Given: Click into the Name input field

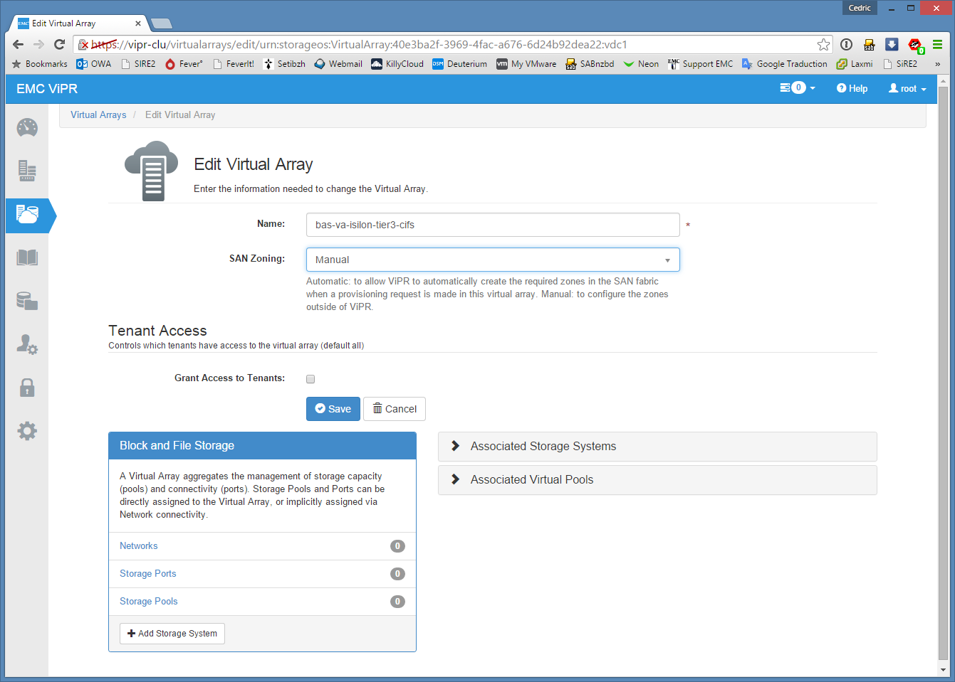Looking at the screenshot, I should point(493,225).
